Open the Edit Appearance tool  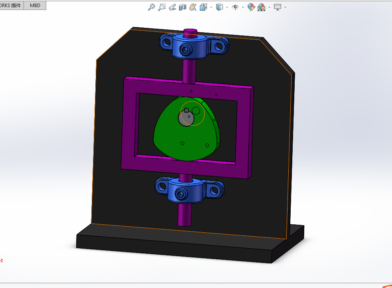click(251, 7)
